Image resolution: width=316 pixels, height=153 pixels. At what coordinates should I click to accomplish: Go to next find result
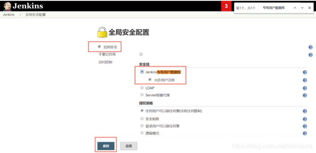tap(302, 8)
